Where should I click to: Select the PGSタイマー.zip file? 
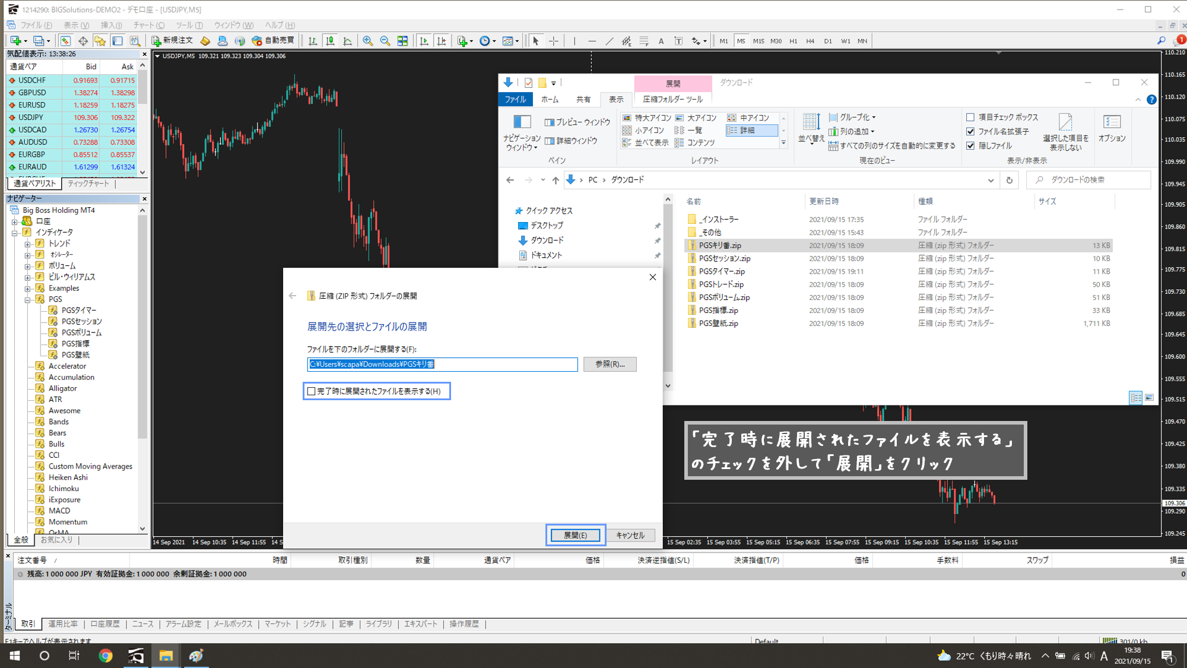pos(721,271)
